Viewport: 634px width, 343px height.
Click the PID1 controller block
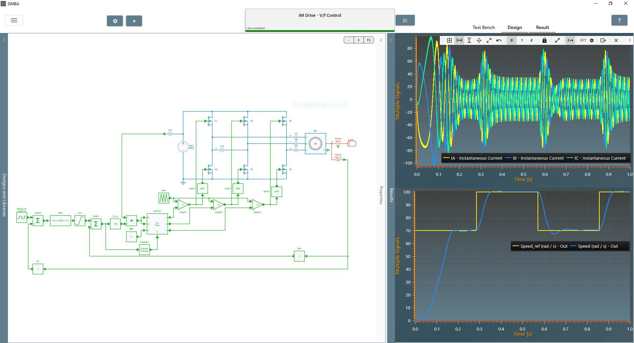tap(60, 220)
